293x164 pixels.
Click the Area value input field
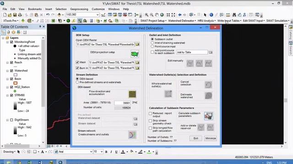122,103
